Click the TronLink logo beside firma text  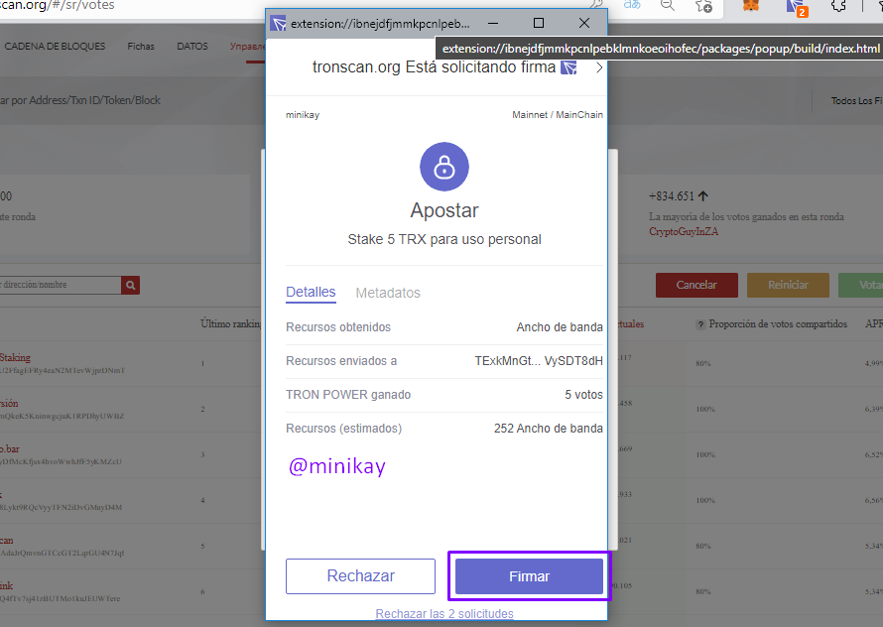click(568, 68)
